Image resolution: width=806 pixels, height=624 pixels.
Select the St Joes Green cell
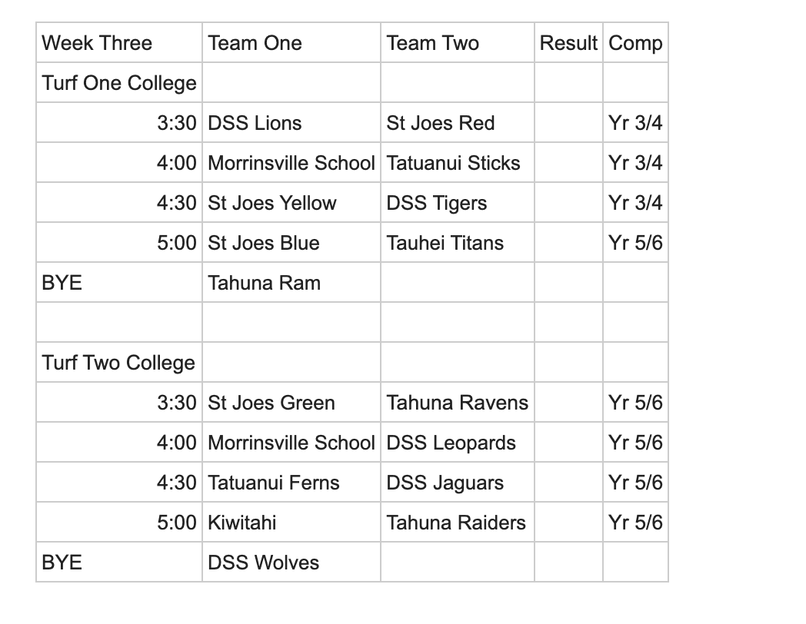pos(291,403)
